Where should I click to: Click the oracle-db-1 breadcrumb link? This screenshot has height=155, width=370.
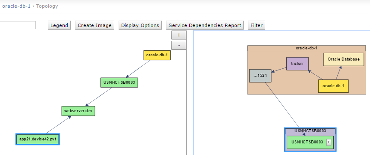16,6
